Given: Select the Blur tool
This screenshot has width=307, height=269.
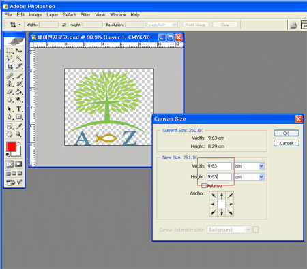Looking at the screenshot, I should [10, 99].
